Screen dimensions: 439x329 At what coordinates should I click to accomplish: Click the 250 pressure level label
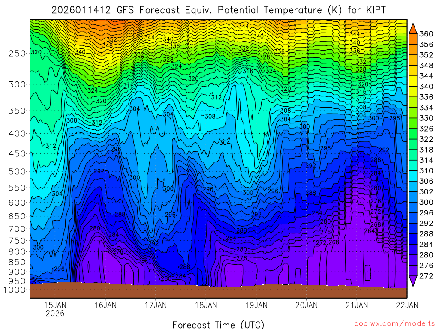(x=17, y=53)
